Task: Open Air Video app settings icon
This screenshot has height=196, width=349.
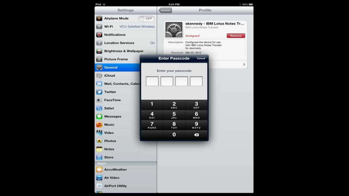Action: pos(99,178)
